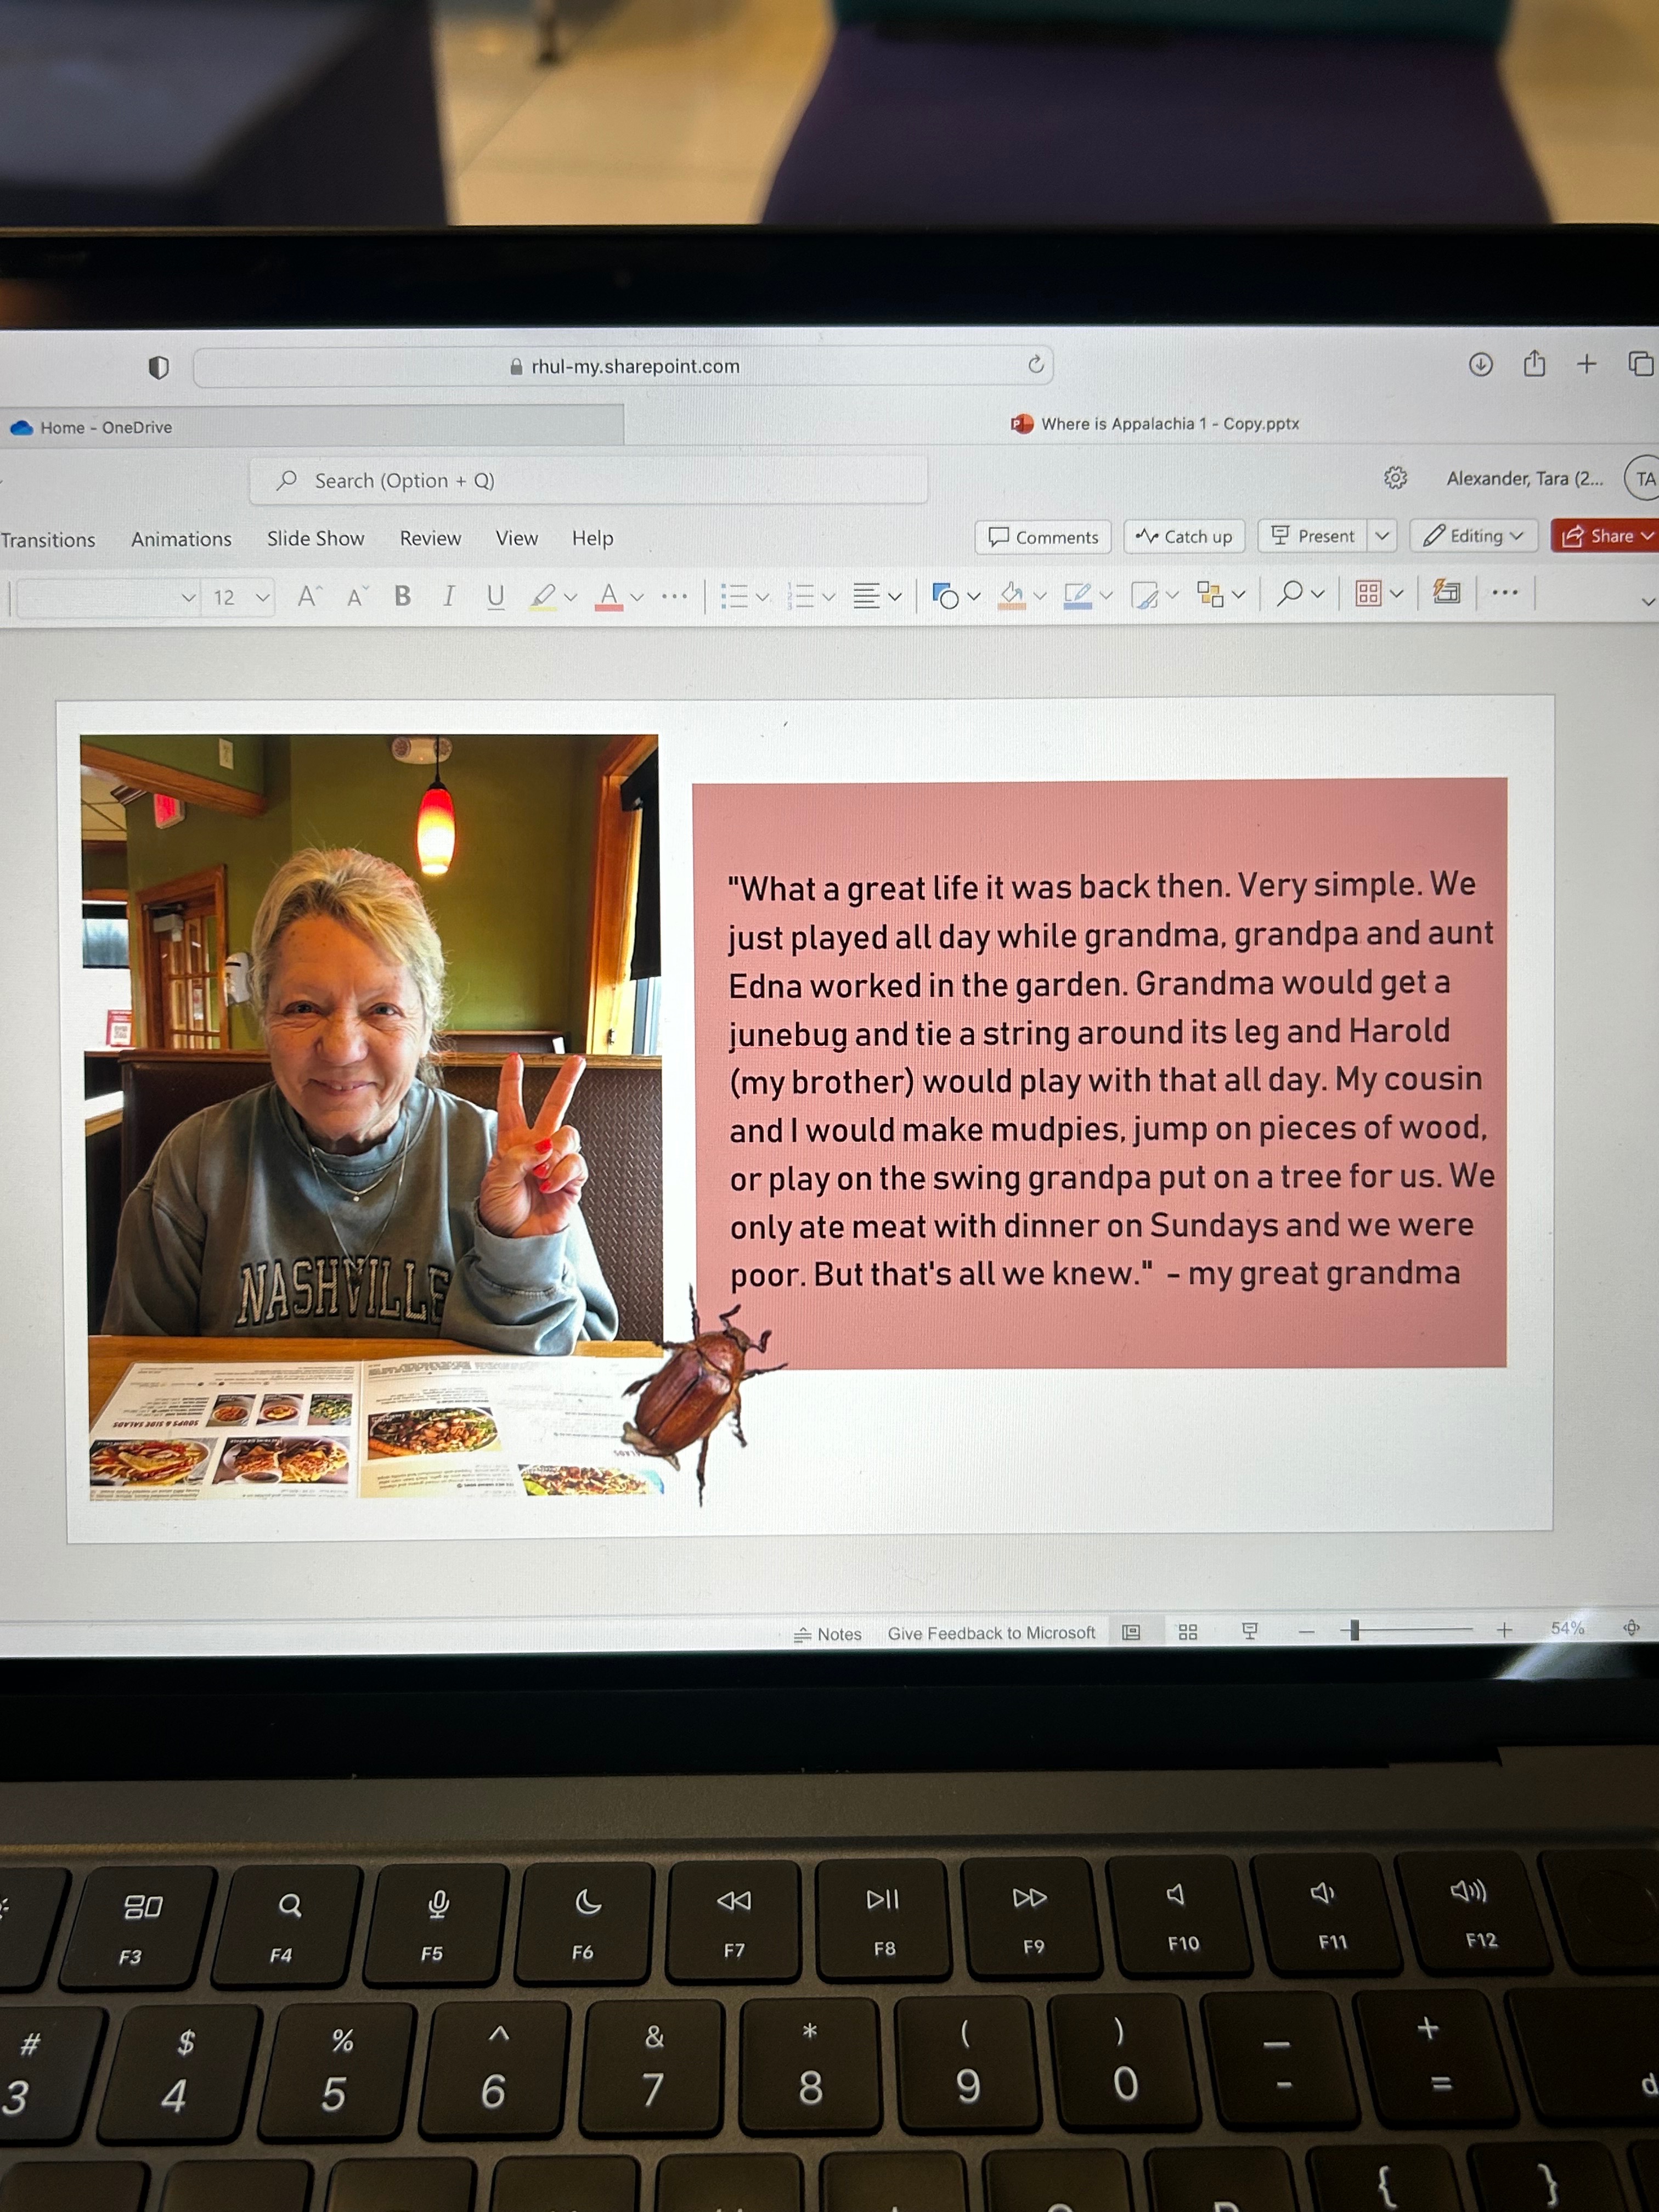Toggle italic formatting
Image resolution: width=1659 pixels, height=2212 pixels.
click(x=448, y=596)
